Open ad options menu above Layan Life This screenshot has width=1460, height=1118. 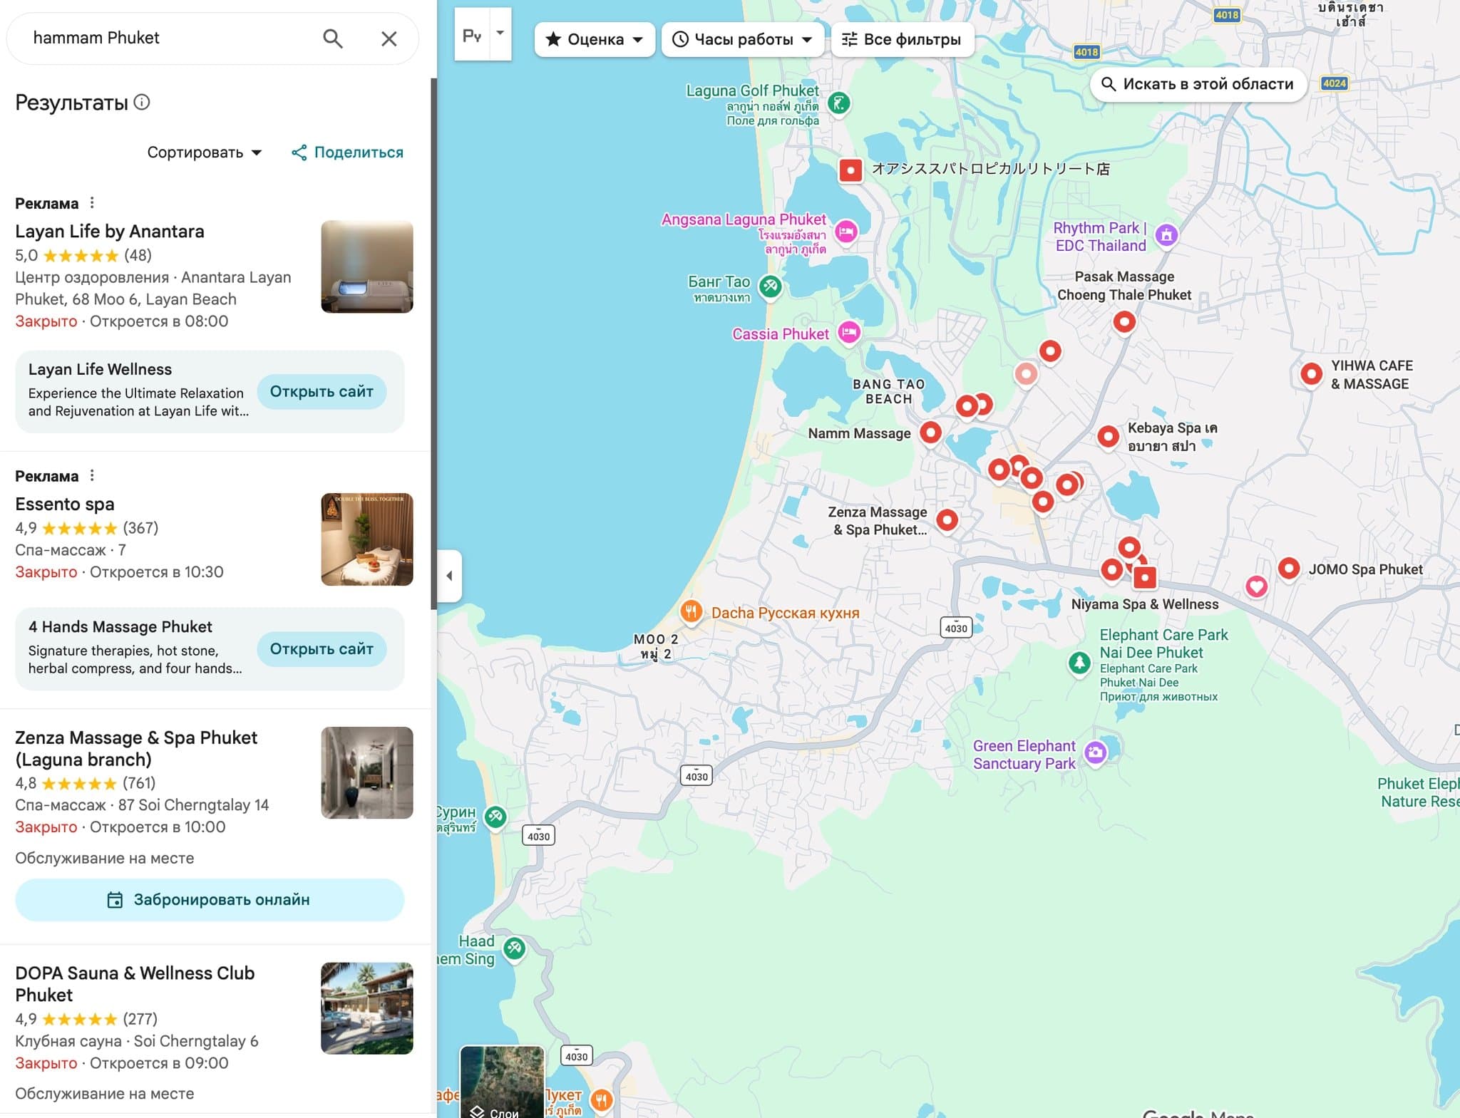tap(92, 203)
